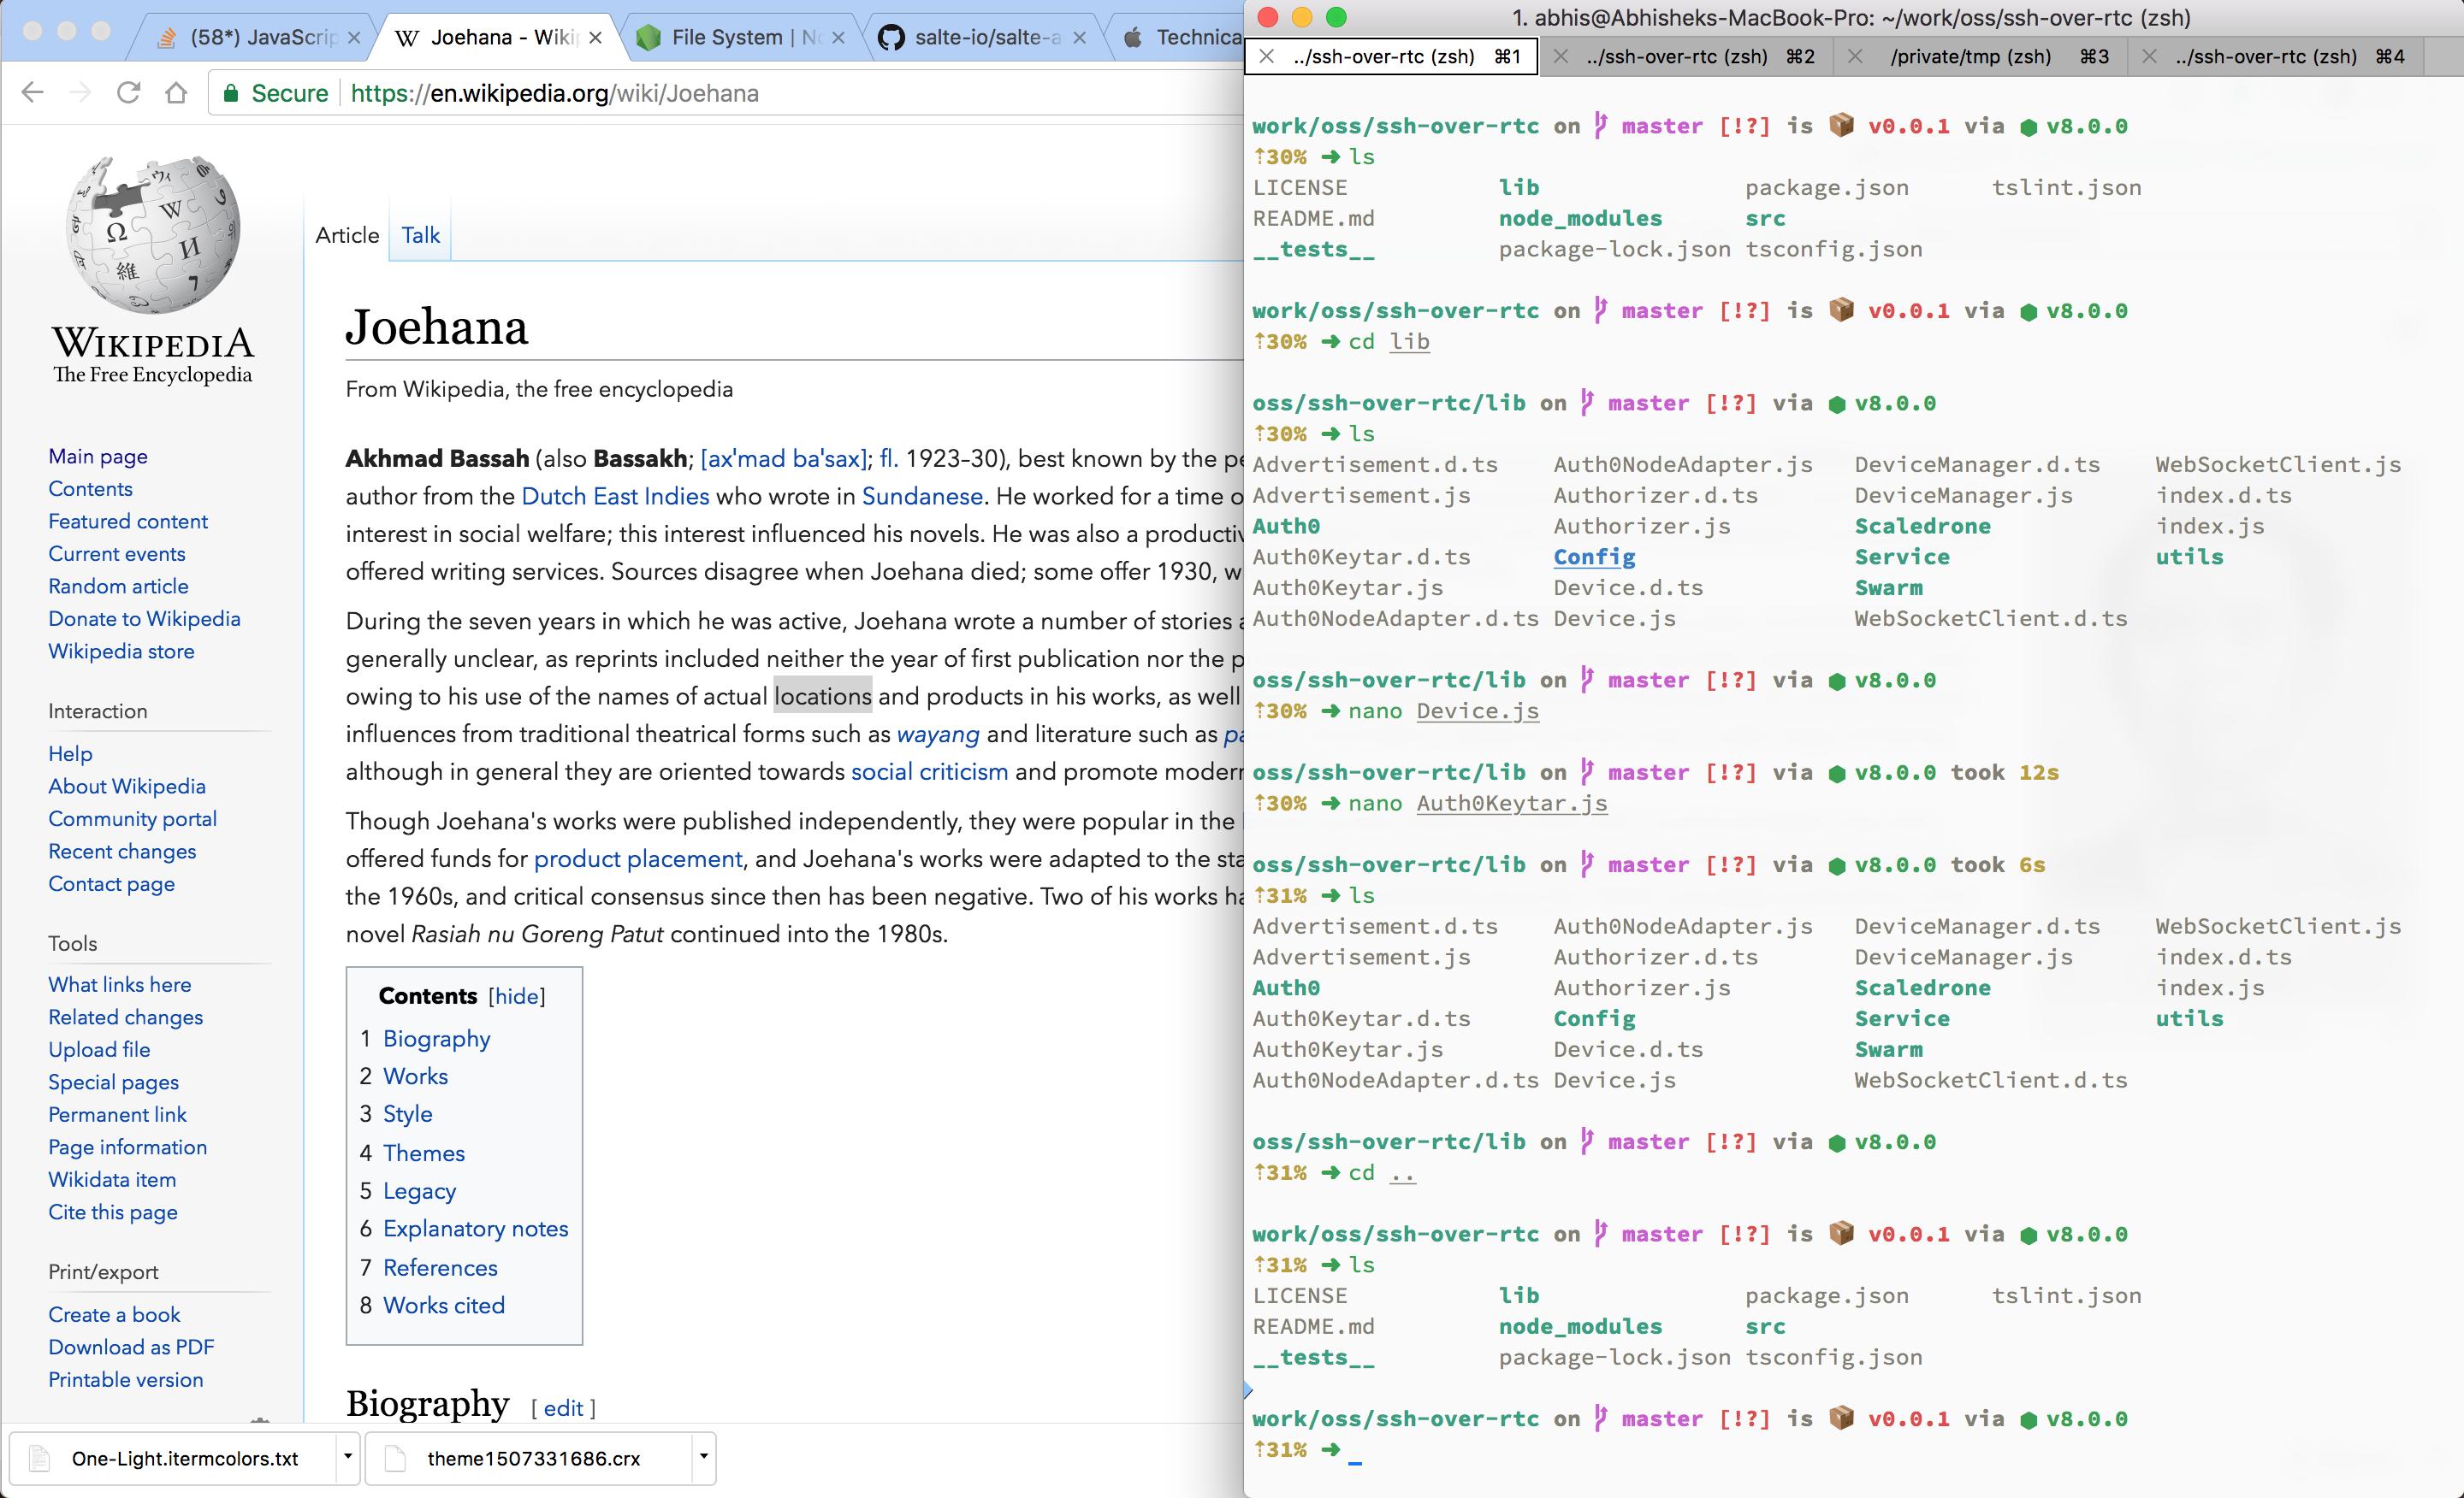The height and width of the screenshot is (1498, 2464).
Task: Click Download as PDF
Action: tap(131, 1348)
